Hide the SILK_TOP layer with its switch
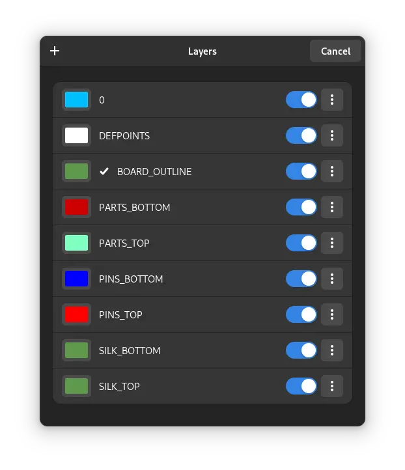405x470 pixels. [x=301, y=386]
